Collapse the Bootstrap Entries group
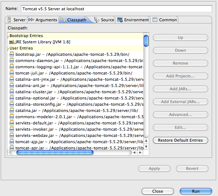Viewport: 218px width, 196px height. 8,36
